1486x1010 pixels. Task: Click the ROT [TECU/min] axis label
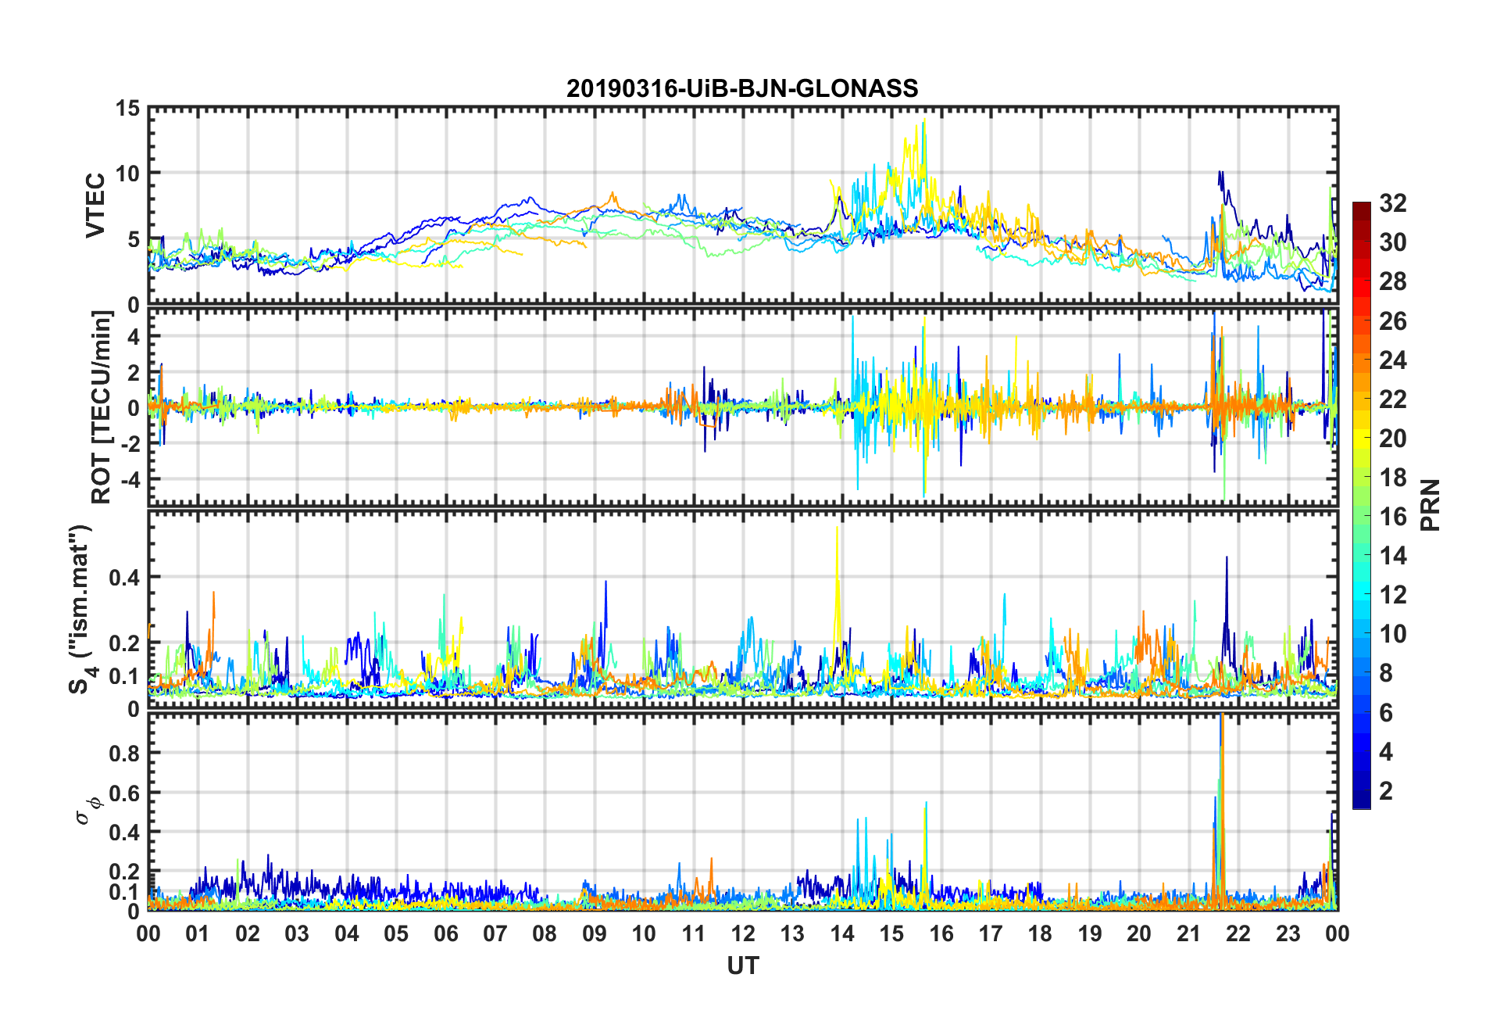point(102,407)
